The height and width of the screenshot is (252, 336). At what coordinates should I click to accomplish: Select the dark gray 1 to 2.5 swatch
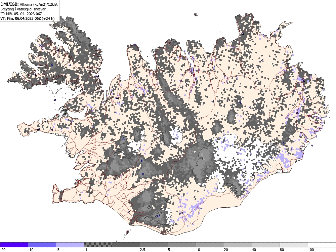tap(126, 245)
